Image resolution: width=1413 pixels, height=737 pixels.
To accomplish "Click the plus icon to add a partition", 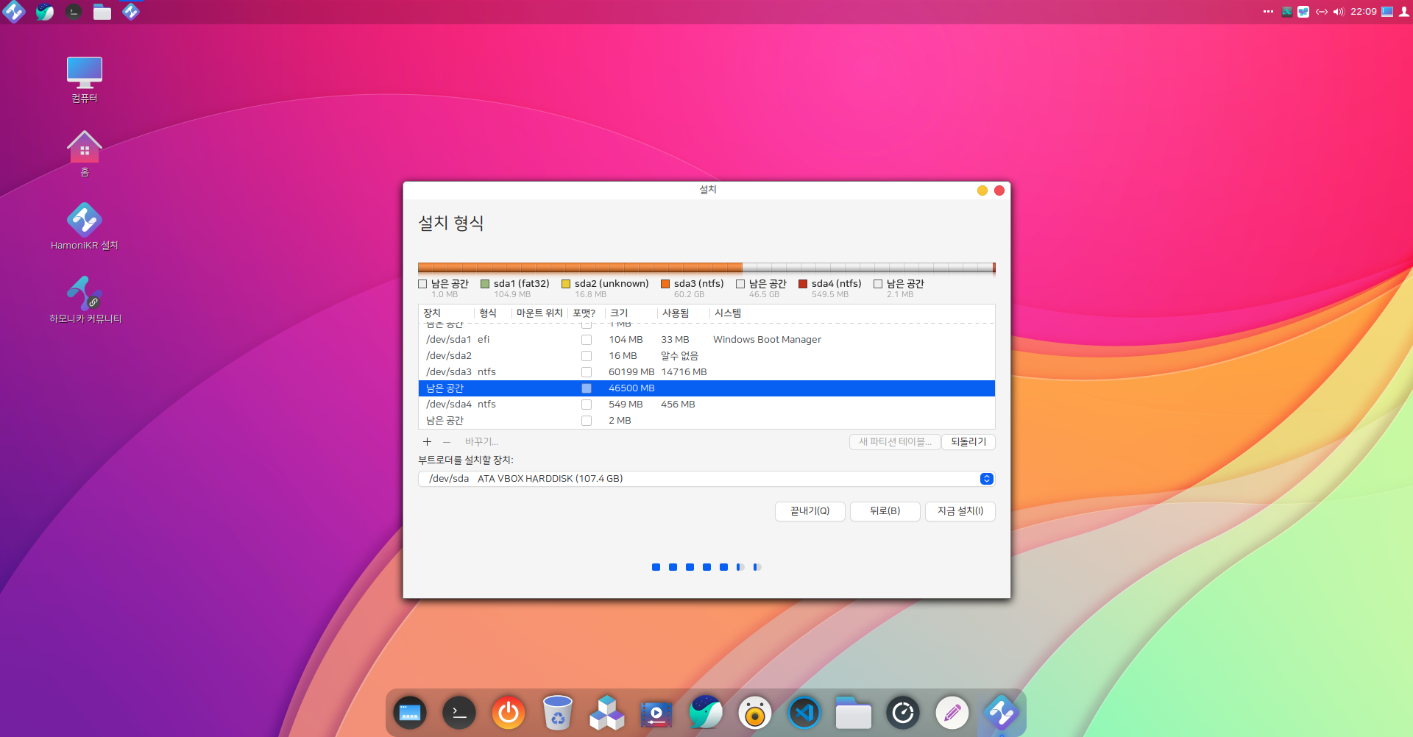I will pos(427,442).
